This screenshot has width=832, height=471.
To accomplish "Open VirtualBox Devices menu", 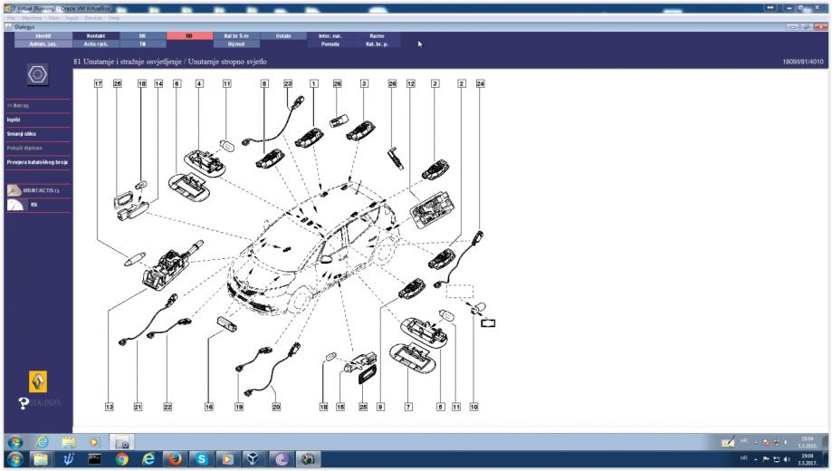I will [93, 18].
